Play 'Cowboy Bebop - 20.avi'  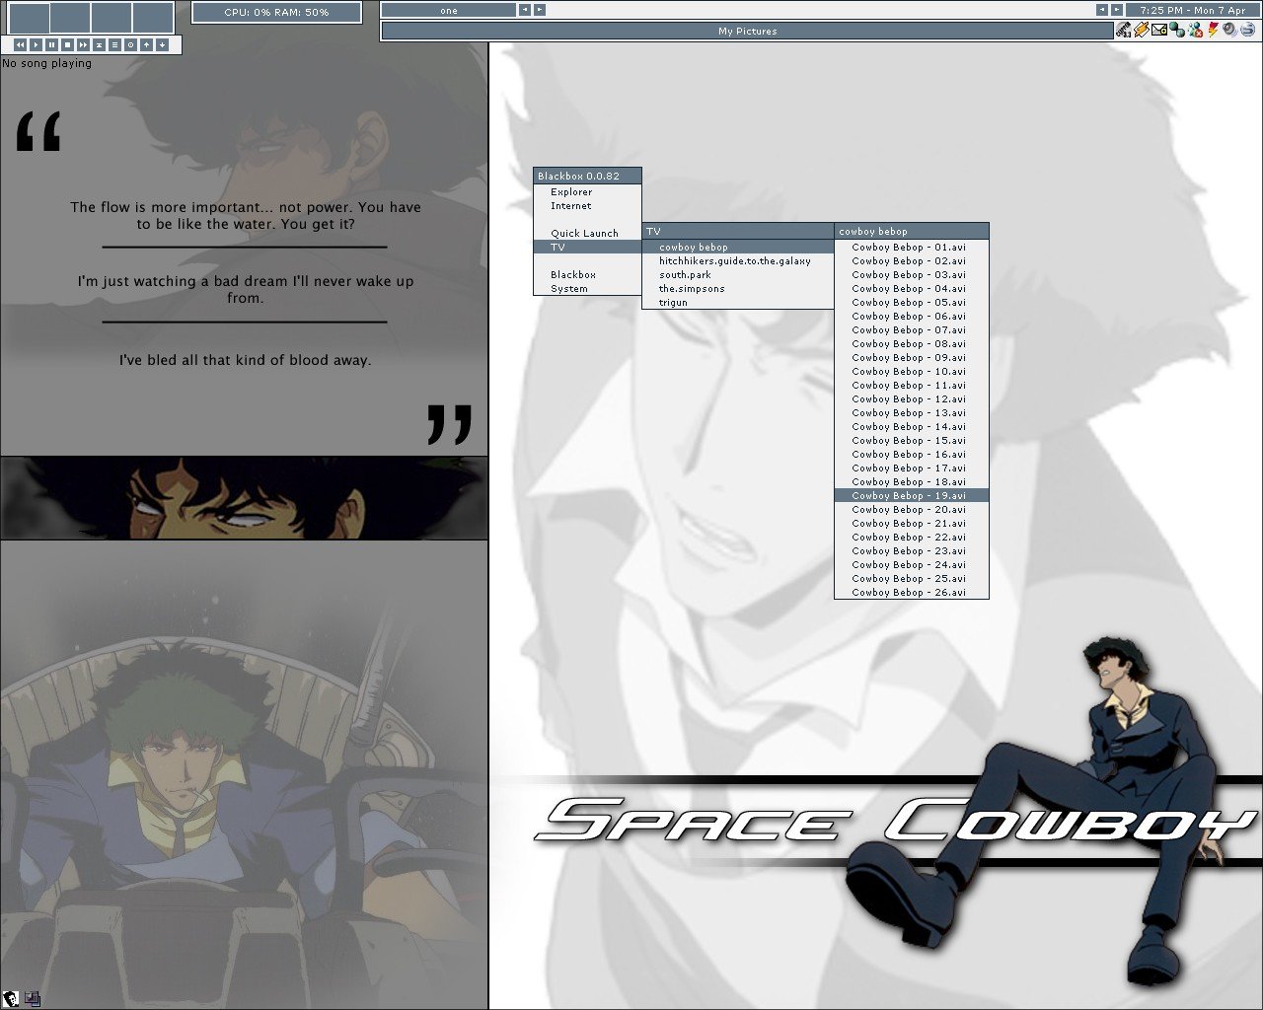[x=911, y=510]
